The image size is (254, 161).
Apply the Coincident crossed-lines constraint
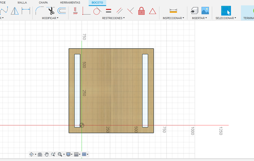(x=130, y=11)
